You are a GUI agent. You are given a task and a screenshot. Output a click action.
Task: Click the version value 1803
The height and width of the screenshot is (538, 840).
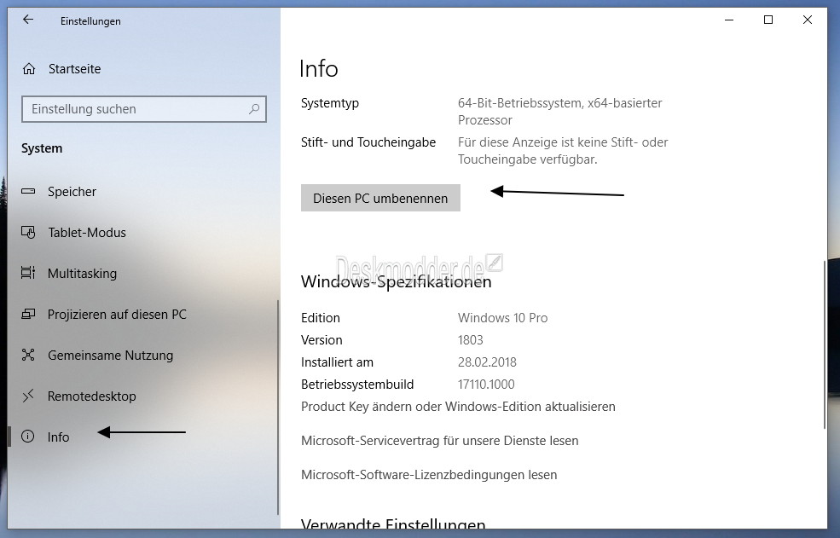coord(471,339)
